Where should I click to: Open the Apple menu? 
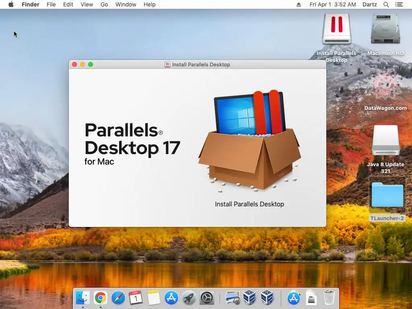(11, 4)
